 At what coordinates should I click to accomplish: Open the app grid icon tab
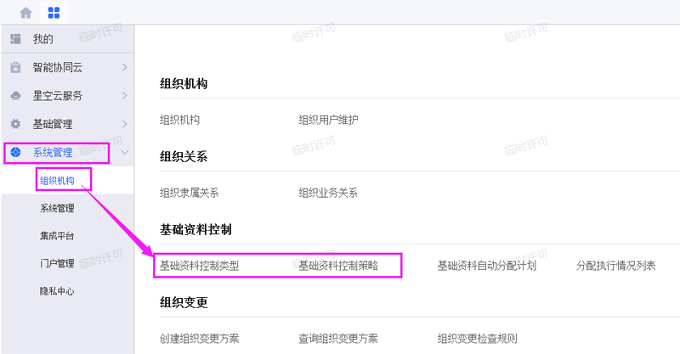54,13
